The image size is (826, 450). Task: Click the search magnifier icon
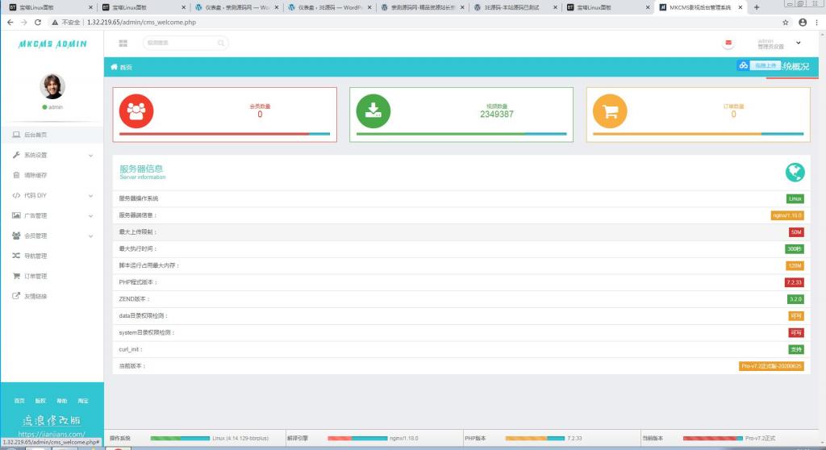pos(220,43)
